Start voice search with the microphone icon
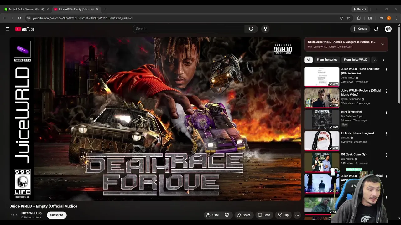The width and height of the screenshot is (401, 225). (265, 29)
